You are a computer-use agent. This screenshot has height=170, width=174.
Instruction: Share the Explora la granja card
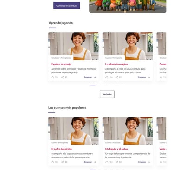coord(63,77)
